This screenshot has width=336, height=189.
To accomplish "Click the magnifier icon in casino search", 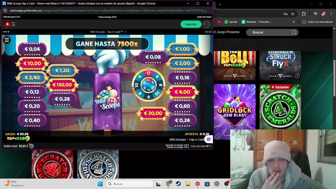I will [294, 32].
